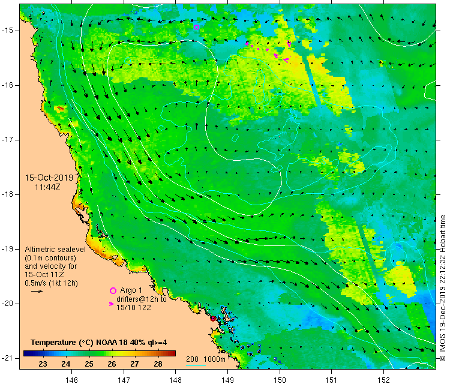Click the 'Temperature (°C) NOAA 18 40% ql>=4' title
The height and width of the screenshot is (384, 450).
pyautogui.click(x=99, y=343)
